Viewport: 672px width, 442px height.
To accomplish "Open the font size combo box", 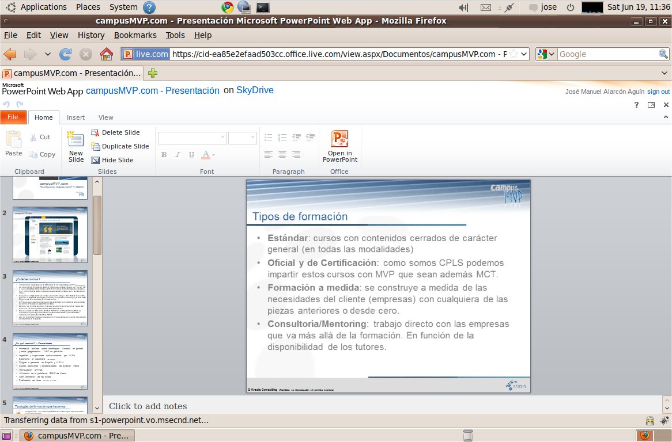I will pyautogui.click(x=243, y=138).
